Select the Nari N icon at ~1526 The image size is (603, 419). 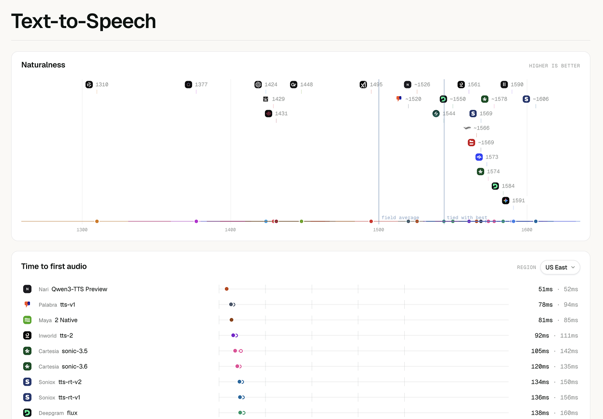[408, 85]
